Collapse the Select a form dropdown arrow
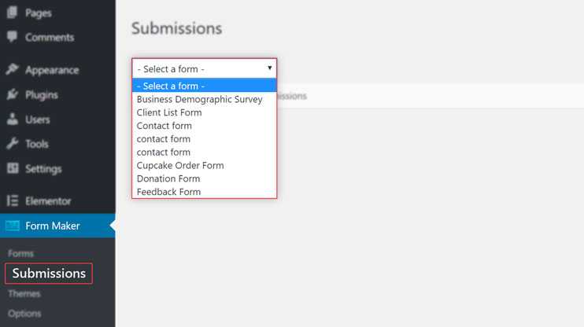Image resolution: width=584 pixels, height=327 pixels. [x=269, y=68]
